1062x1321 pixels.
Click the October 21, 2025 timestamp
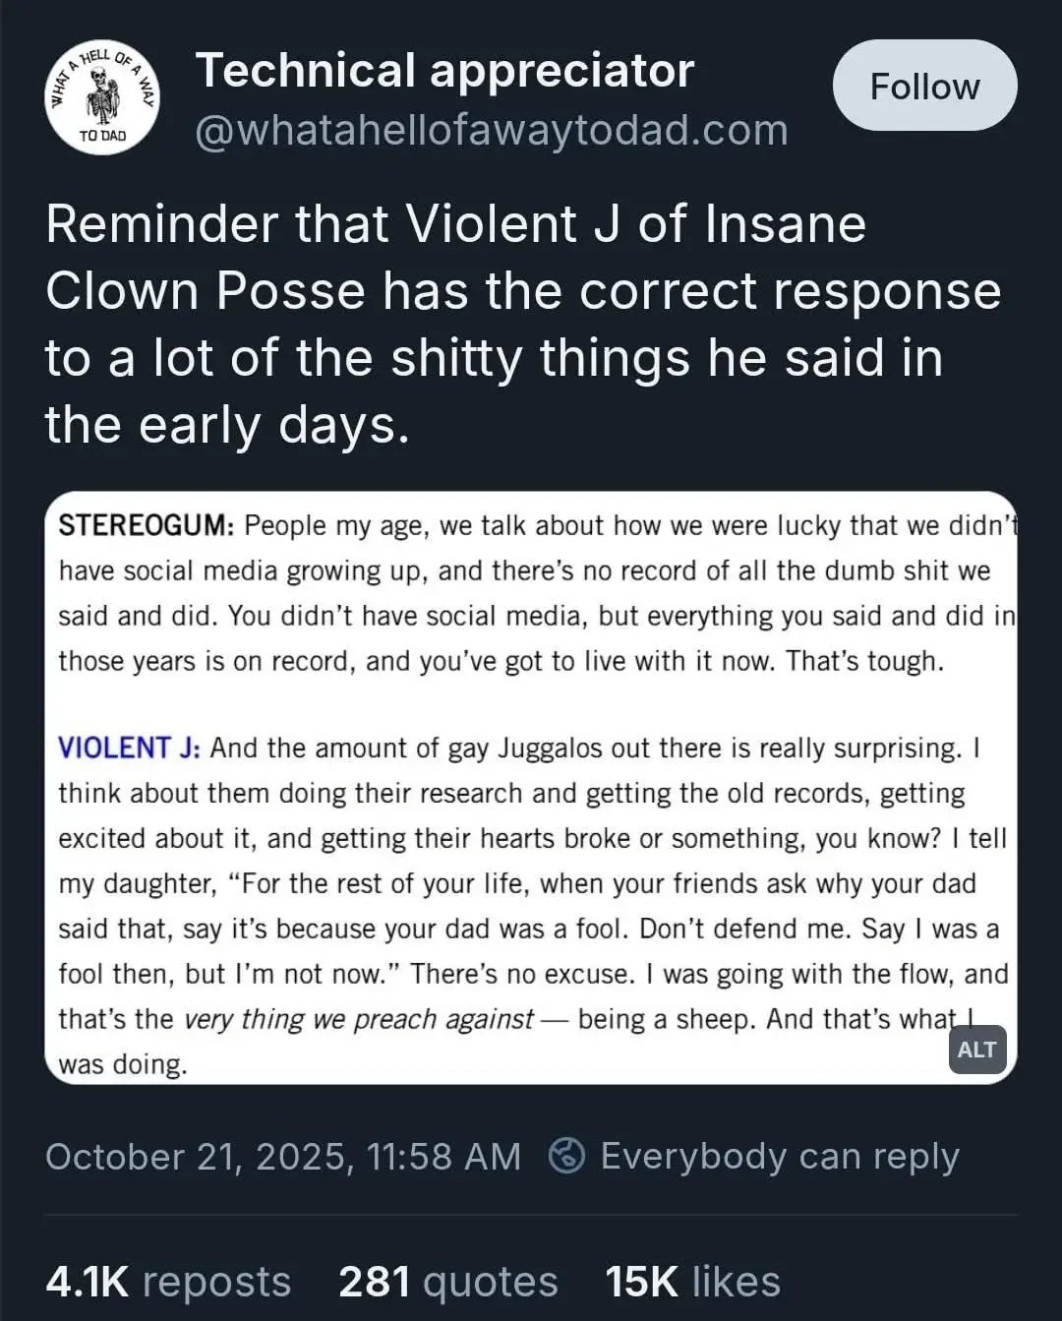[285, 1157]
